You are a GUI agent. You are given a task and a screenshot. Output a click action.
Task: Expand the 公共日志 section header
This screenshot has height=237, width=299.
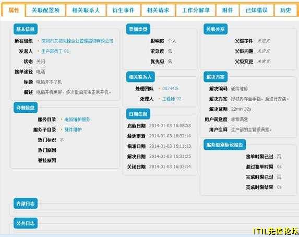[x=26, y=223]
